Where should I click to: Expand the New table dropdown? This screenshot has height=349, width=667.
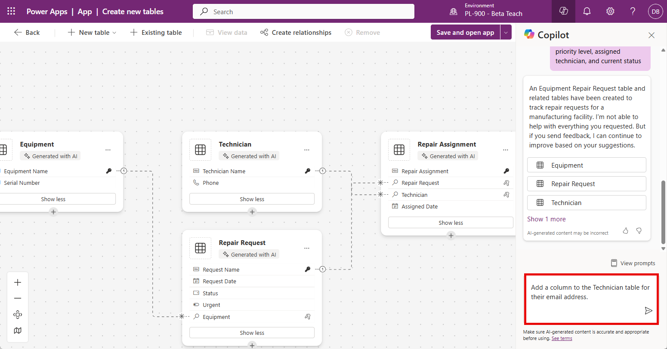(114, 33)
